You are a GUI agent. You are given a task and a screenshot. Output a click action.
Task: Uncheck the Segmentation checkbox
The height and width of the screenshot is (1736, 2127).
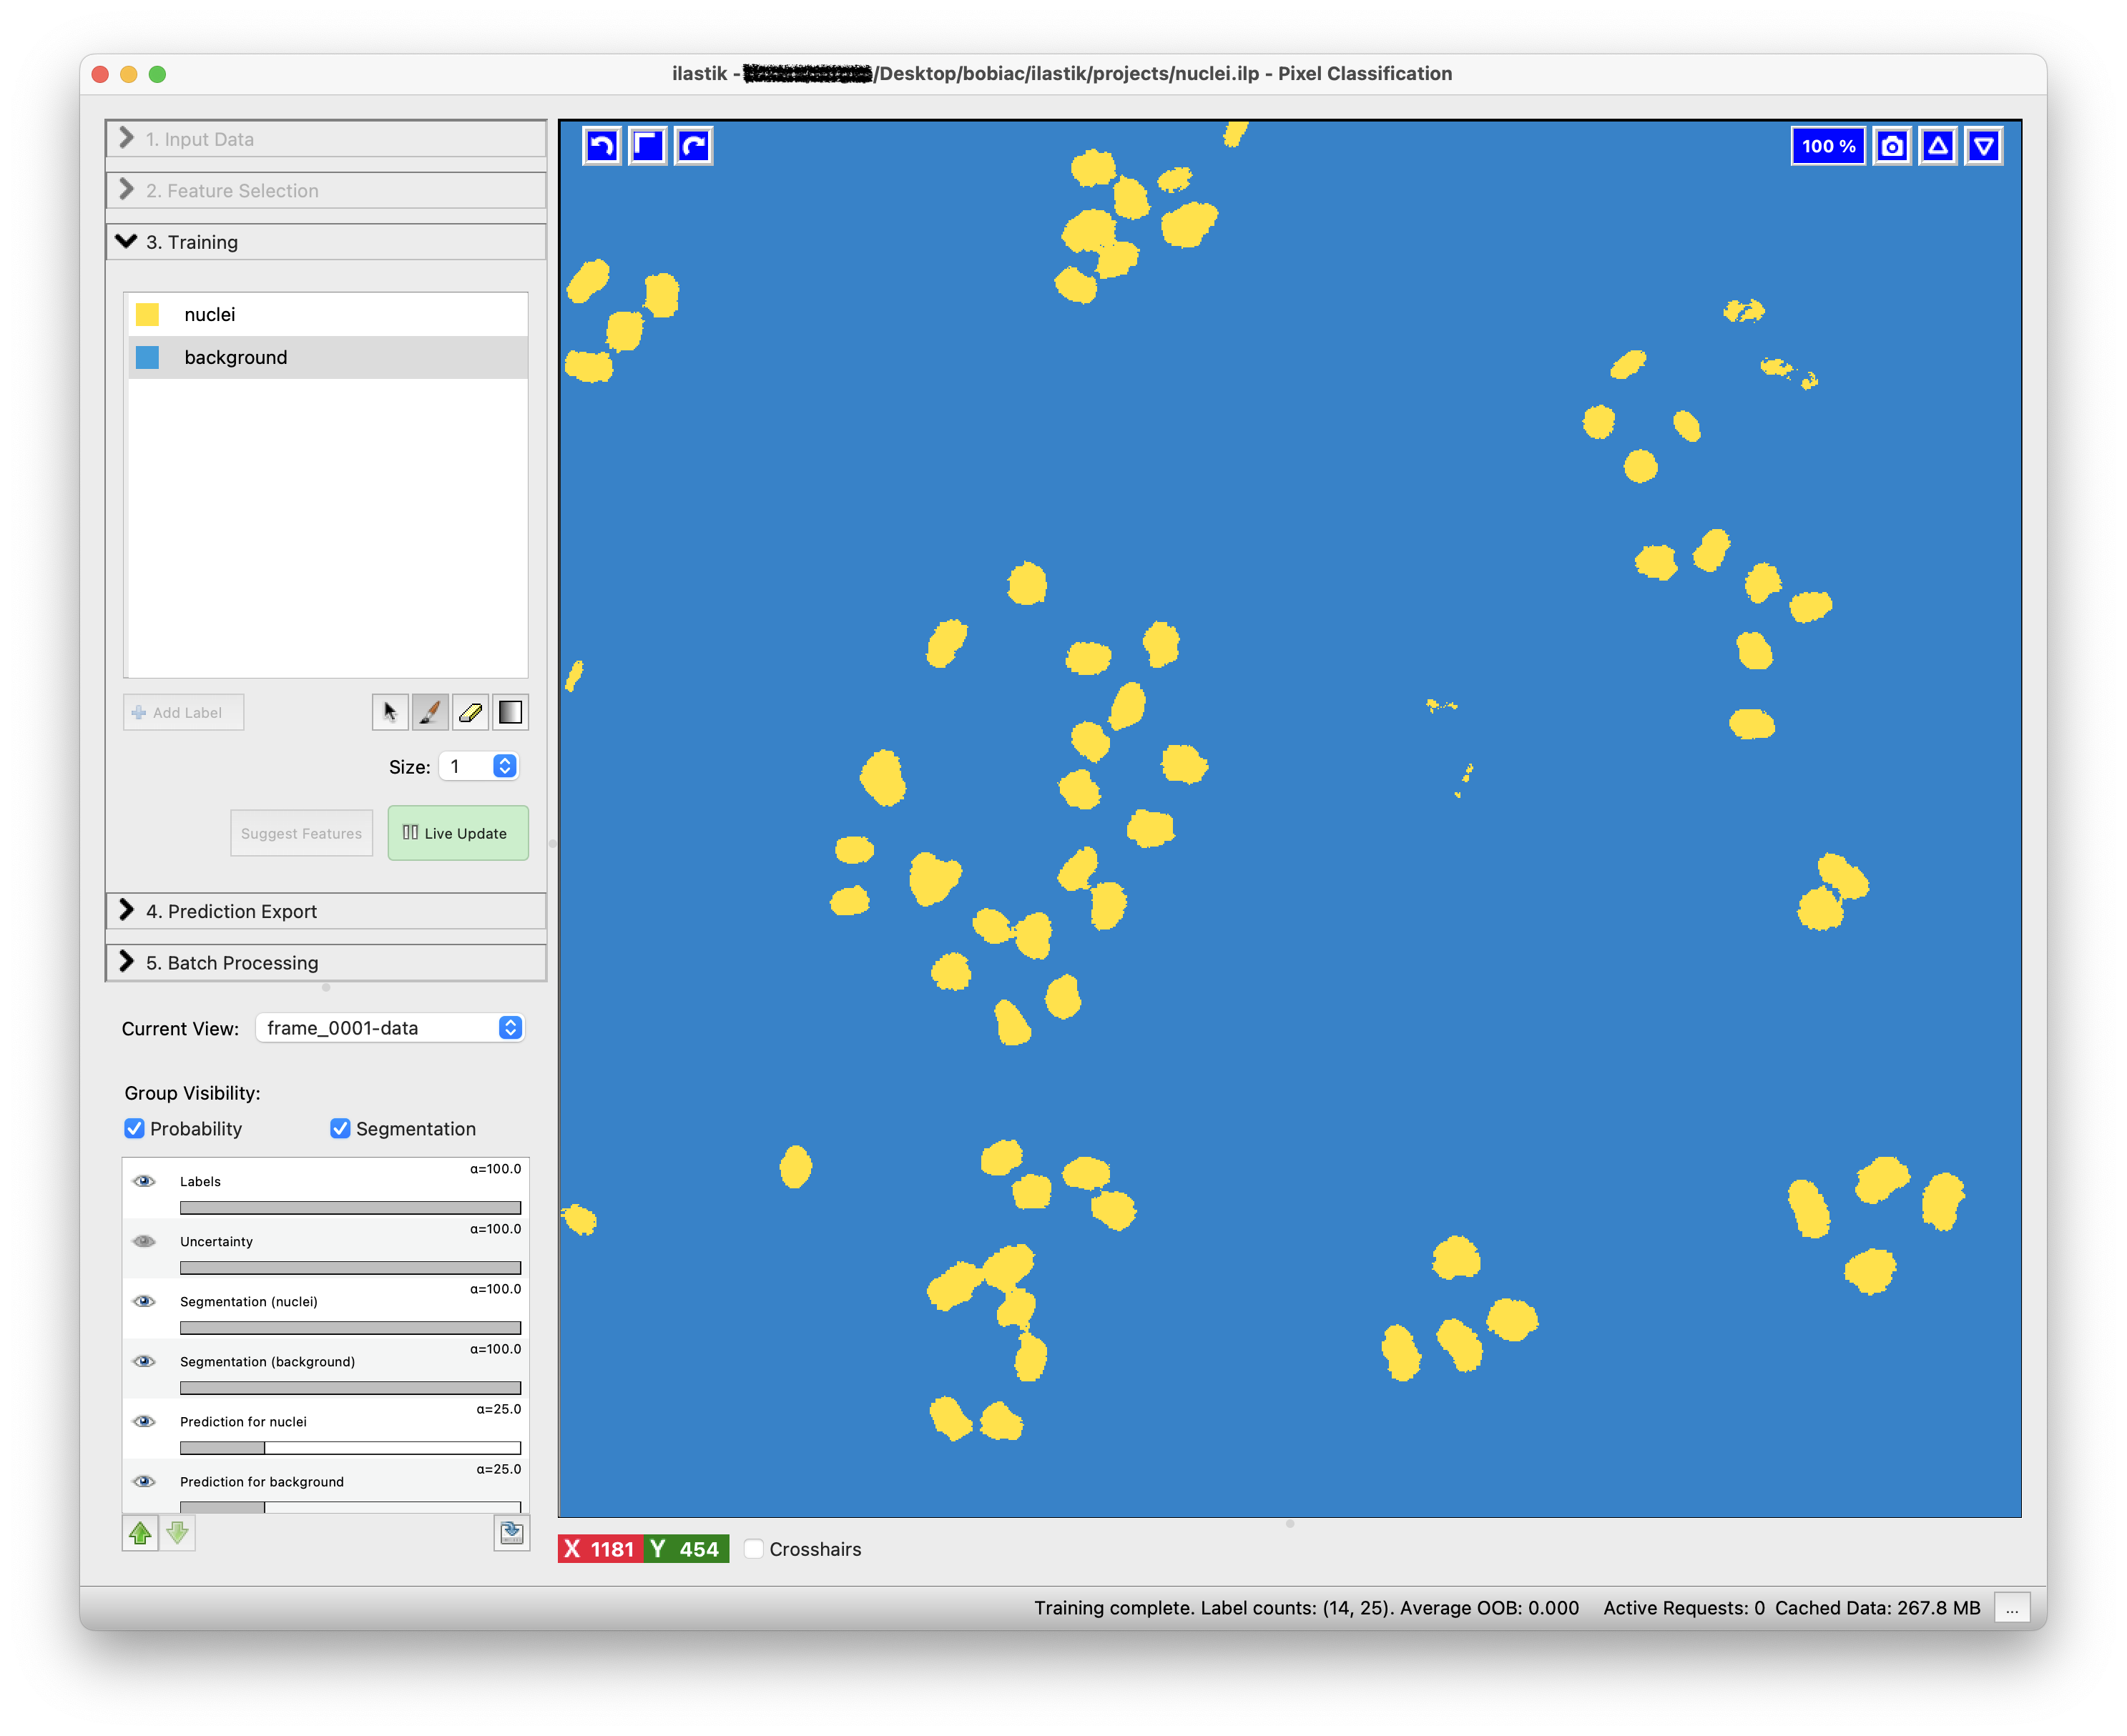click(340, 1128)
